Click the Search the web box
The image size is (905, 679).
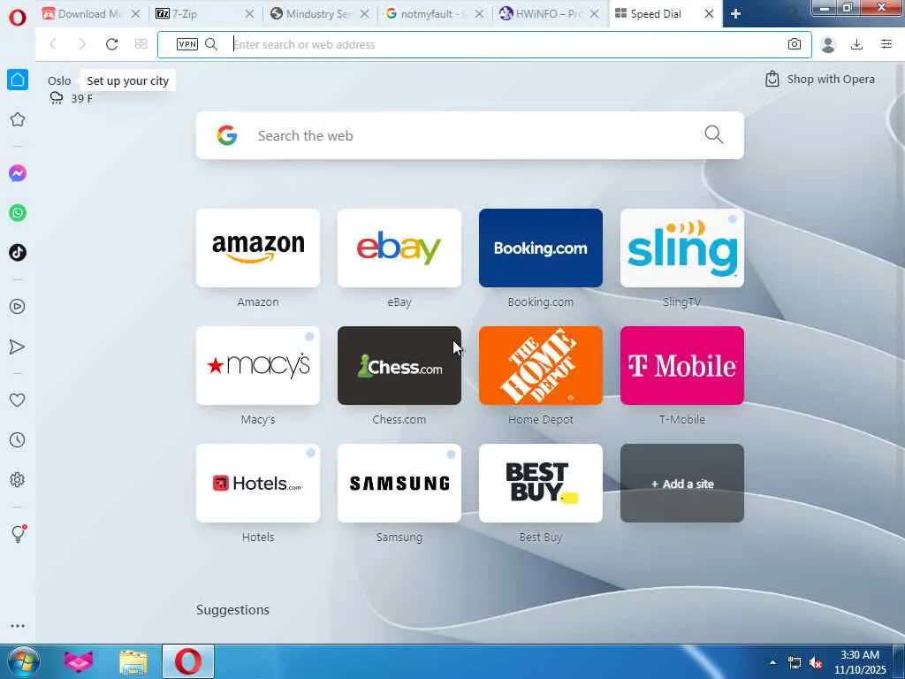click(470, 135)
